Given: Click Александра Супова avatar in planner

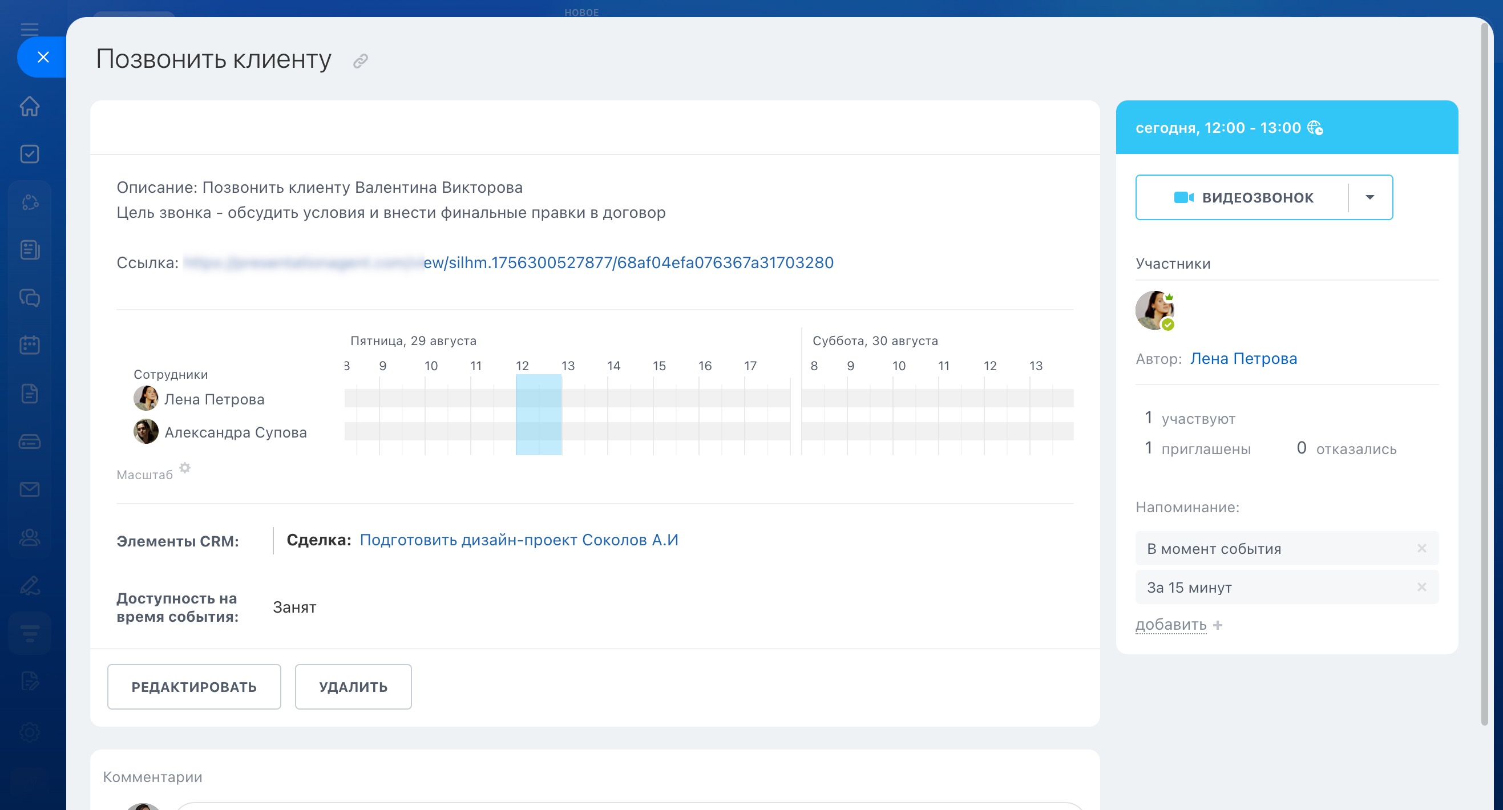Looking at the screenshot, I should tap(146, 432).
